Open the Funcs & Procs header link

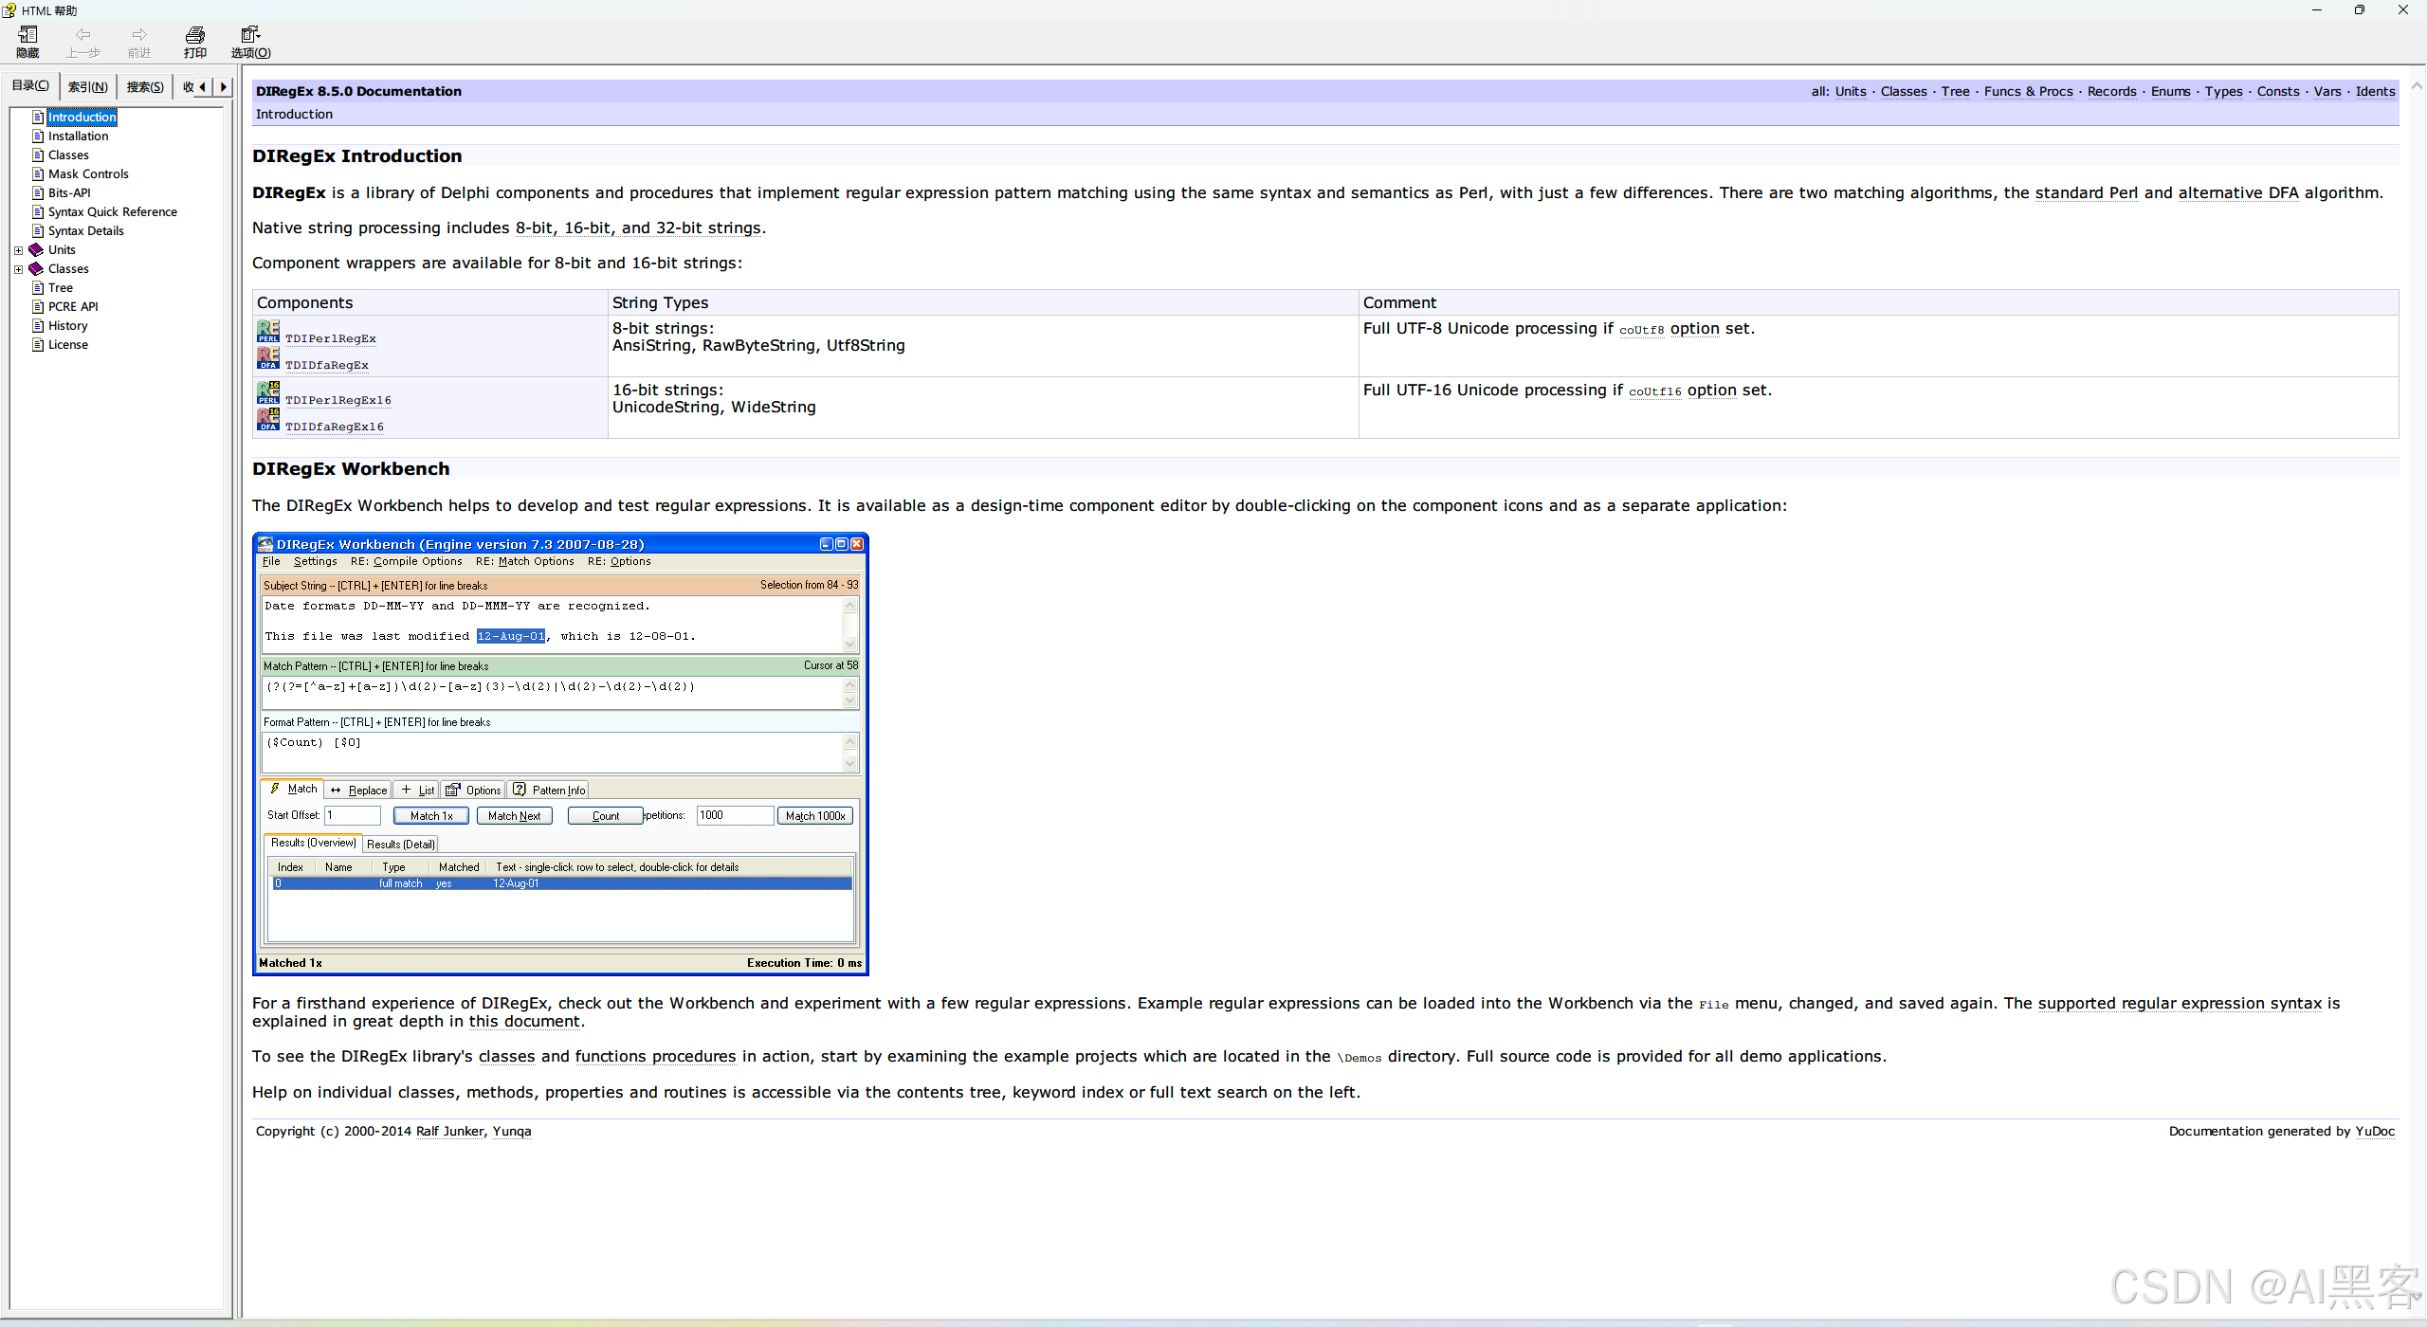[x=2028, y=91]
